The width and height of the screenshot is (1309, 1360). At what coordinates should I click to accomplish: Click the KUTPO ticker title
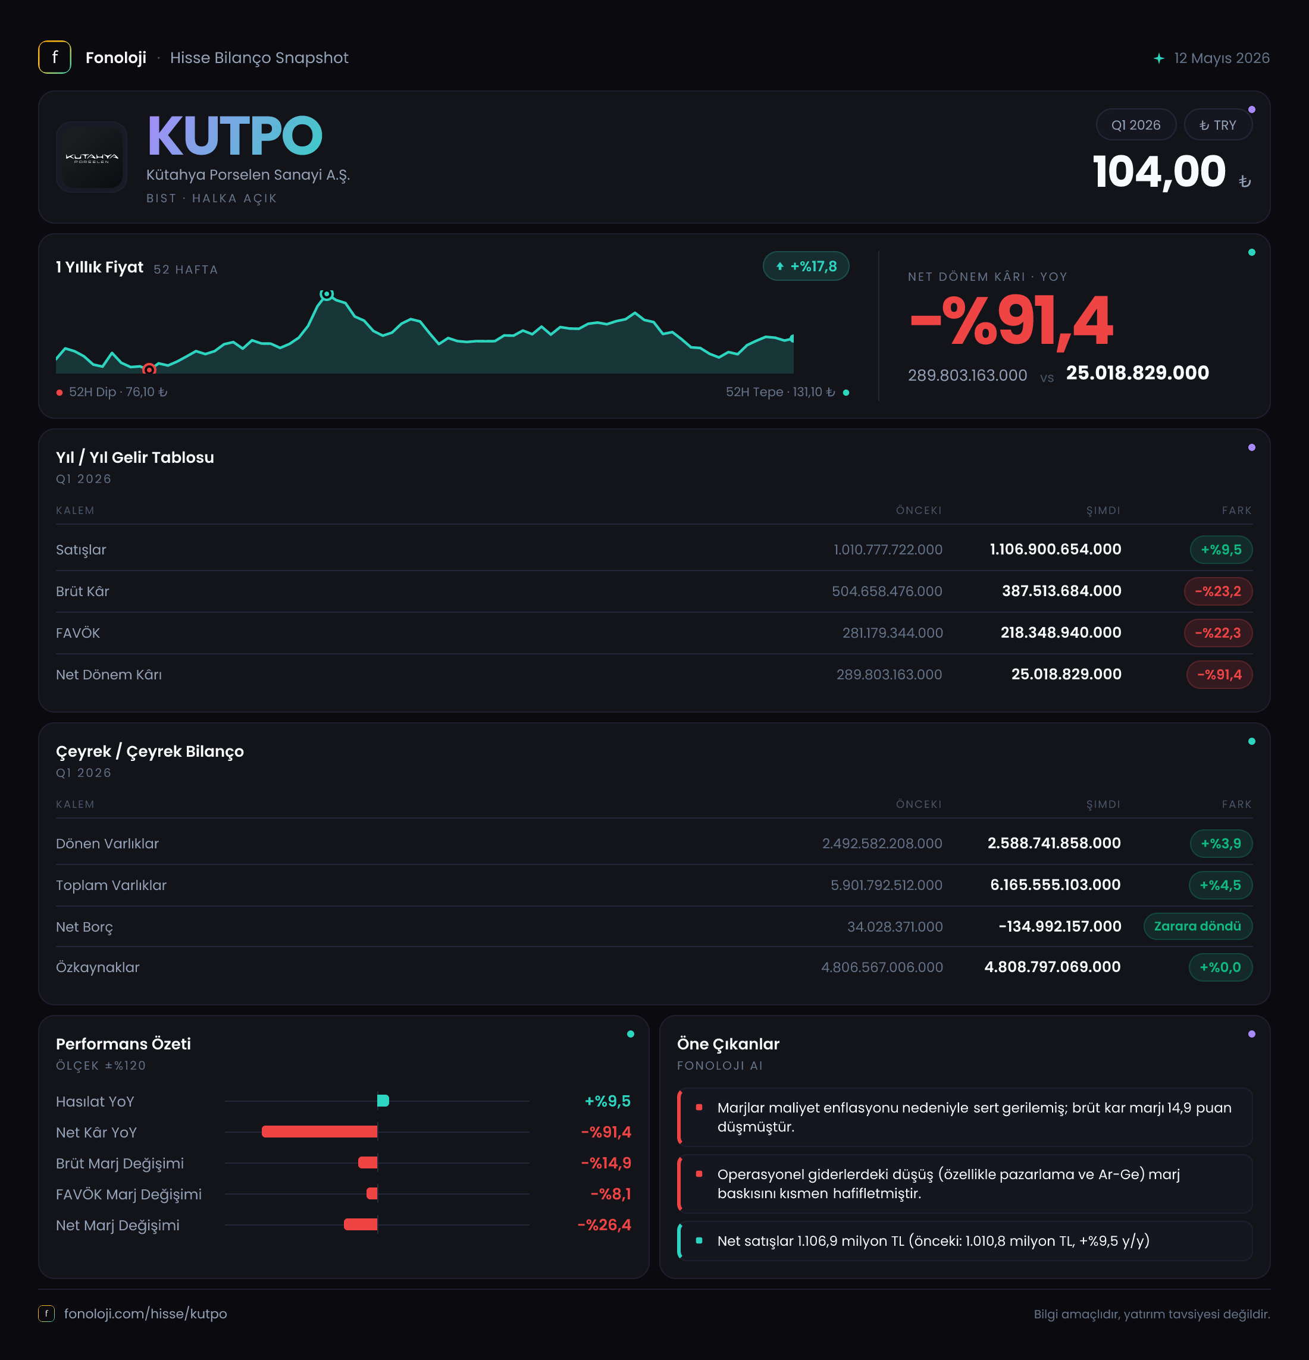235,135
